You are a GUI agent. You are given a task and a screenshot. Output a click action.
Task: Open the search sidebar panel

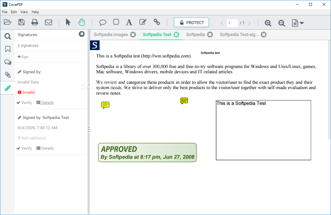(8, 37)
